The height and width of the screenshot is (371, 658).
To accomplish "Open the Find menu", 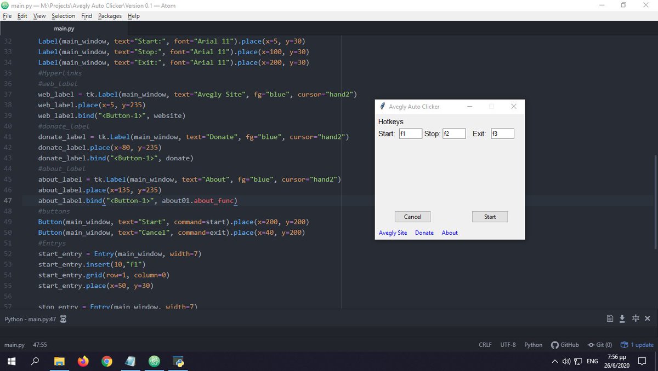I will [x=87, y=16].
